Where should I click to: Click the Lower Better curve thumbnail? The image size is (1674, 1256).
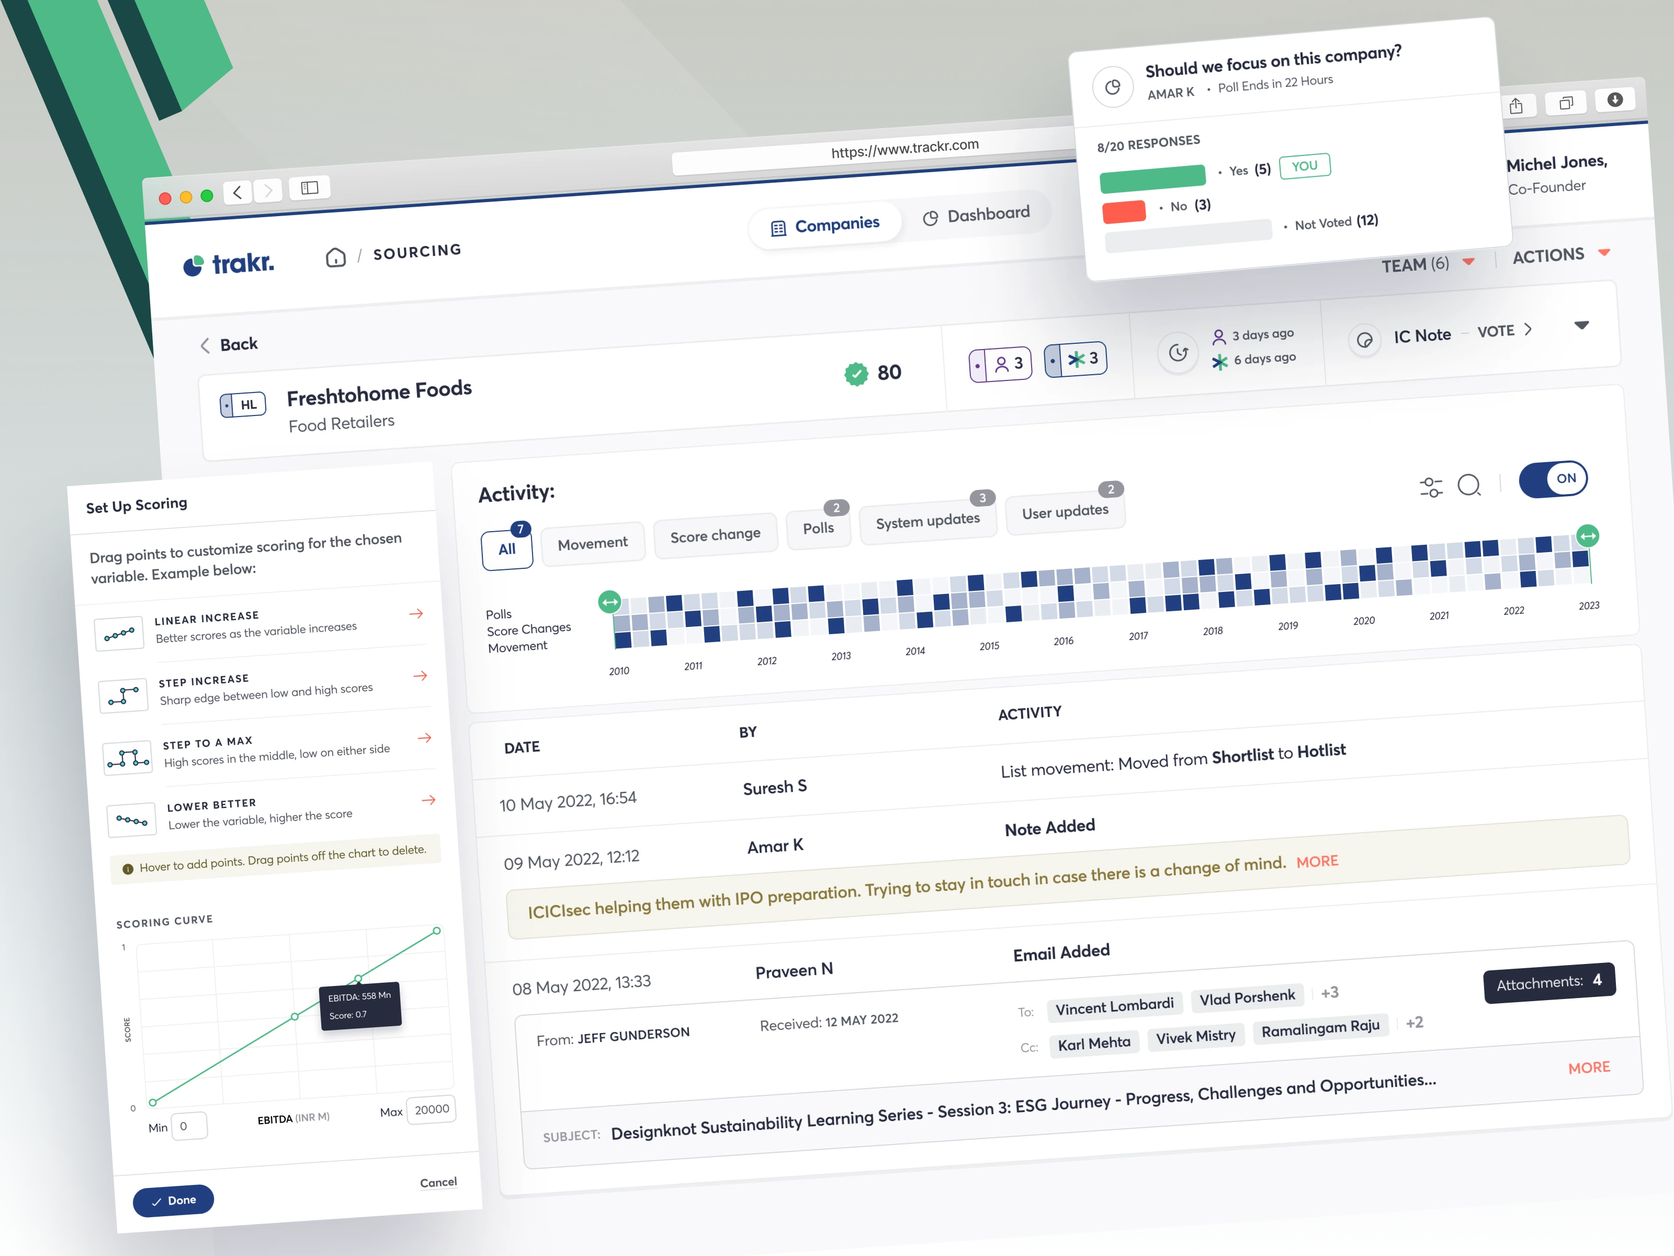[132, 820]
